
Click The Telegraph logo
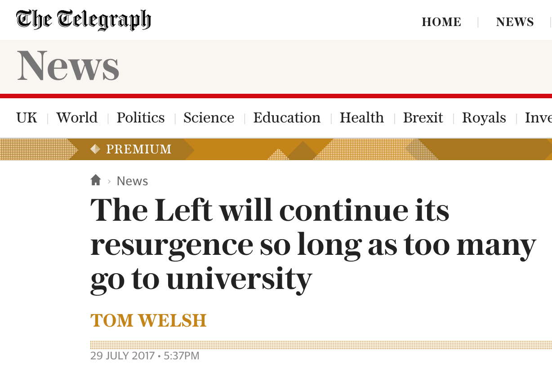tap(84, 20)
